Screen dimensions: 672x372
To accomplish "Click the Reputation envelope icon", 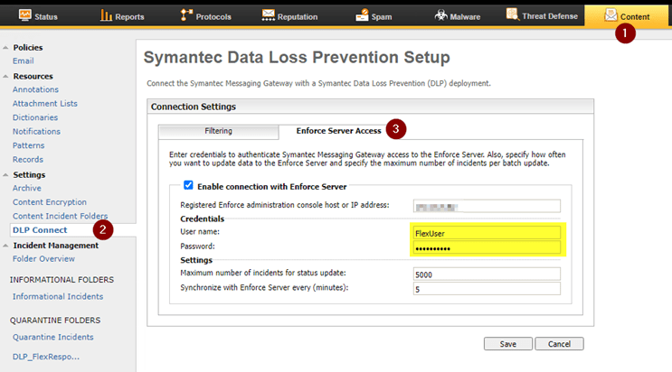I will [x=270, y=14].
